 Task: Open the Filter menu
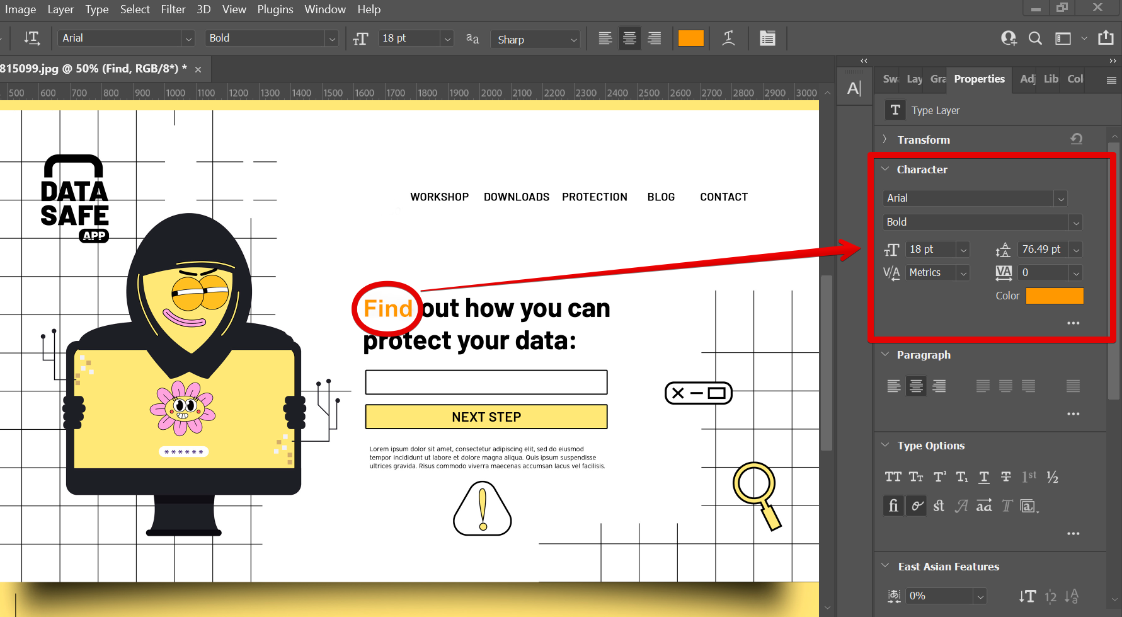point(173,9)
